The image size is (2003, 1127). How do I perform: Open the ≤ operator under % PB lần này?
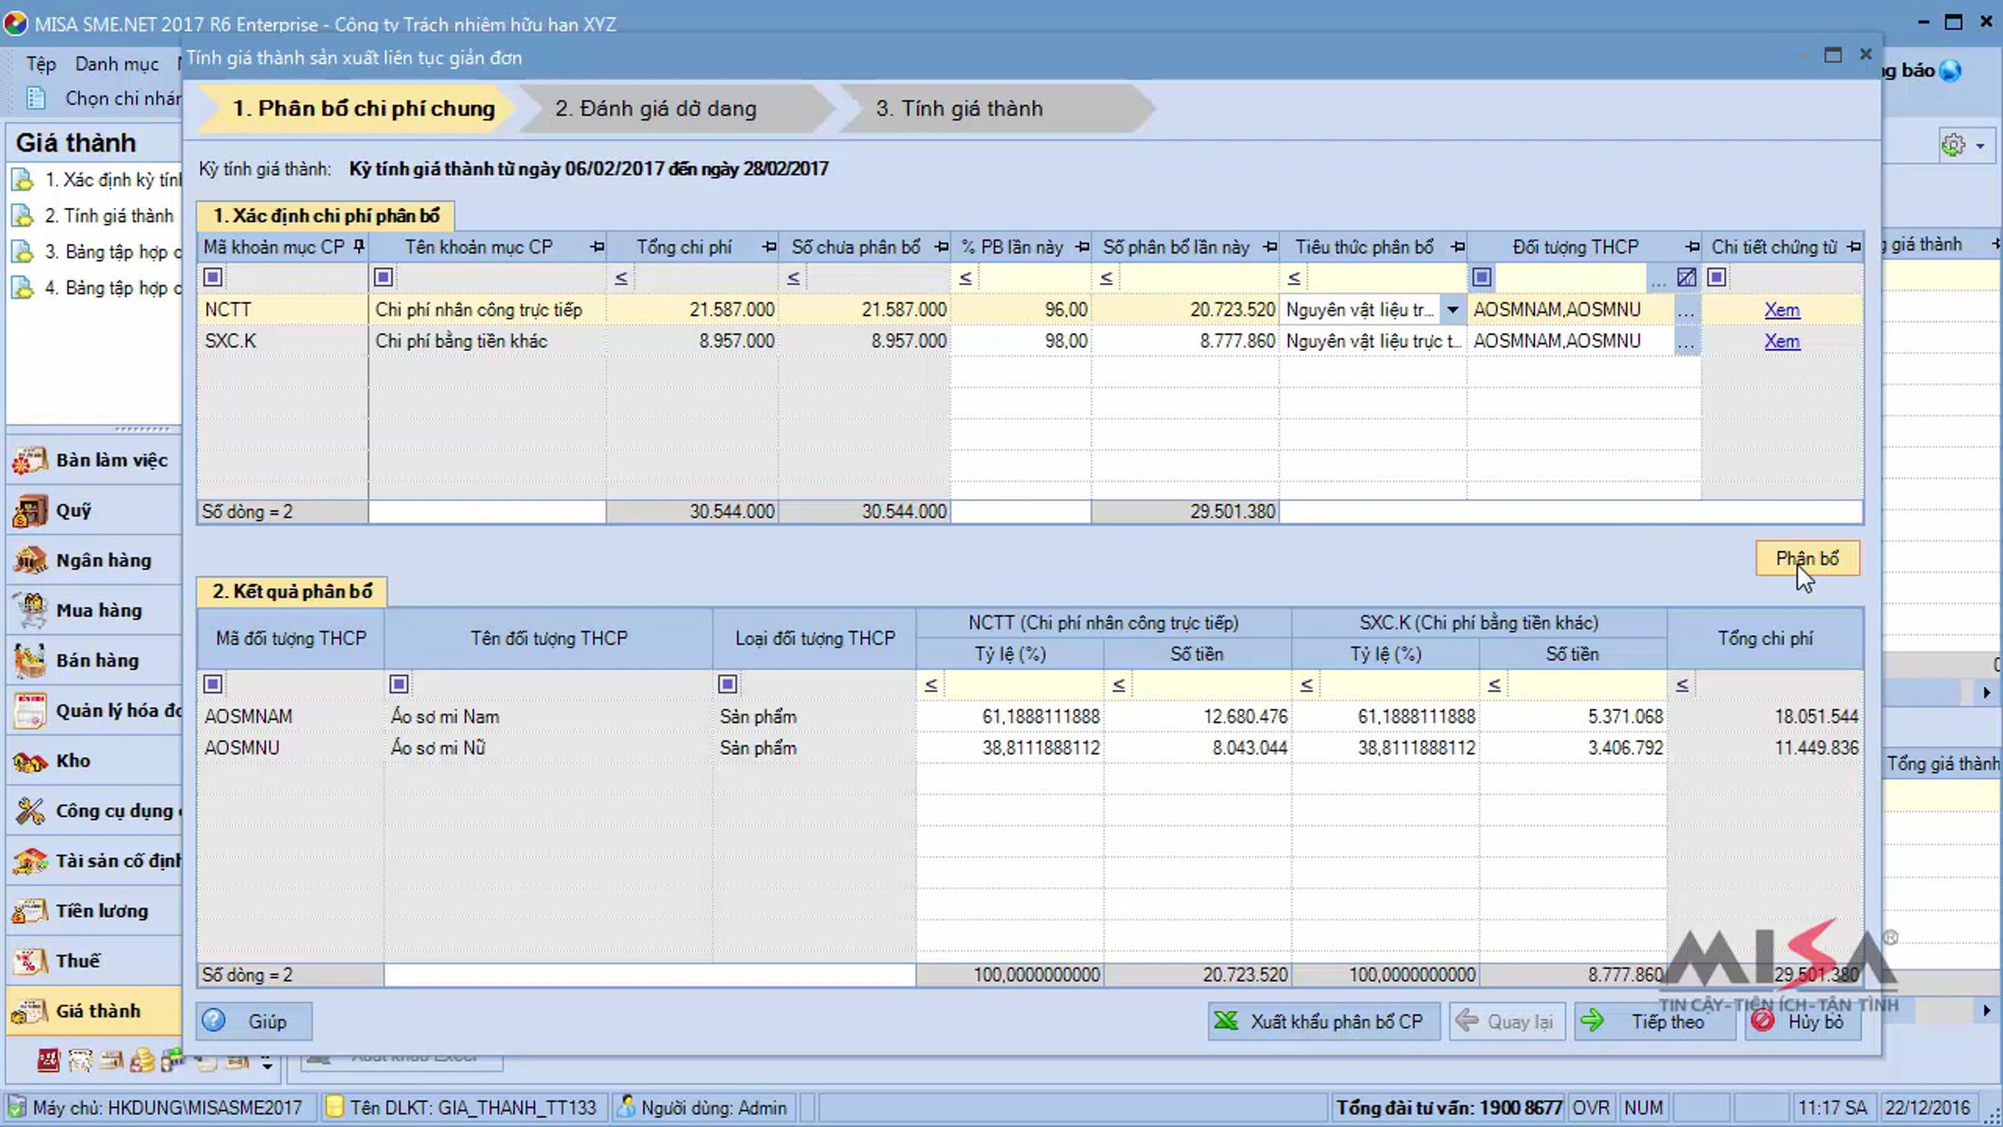966,278
